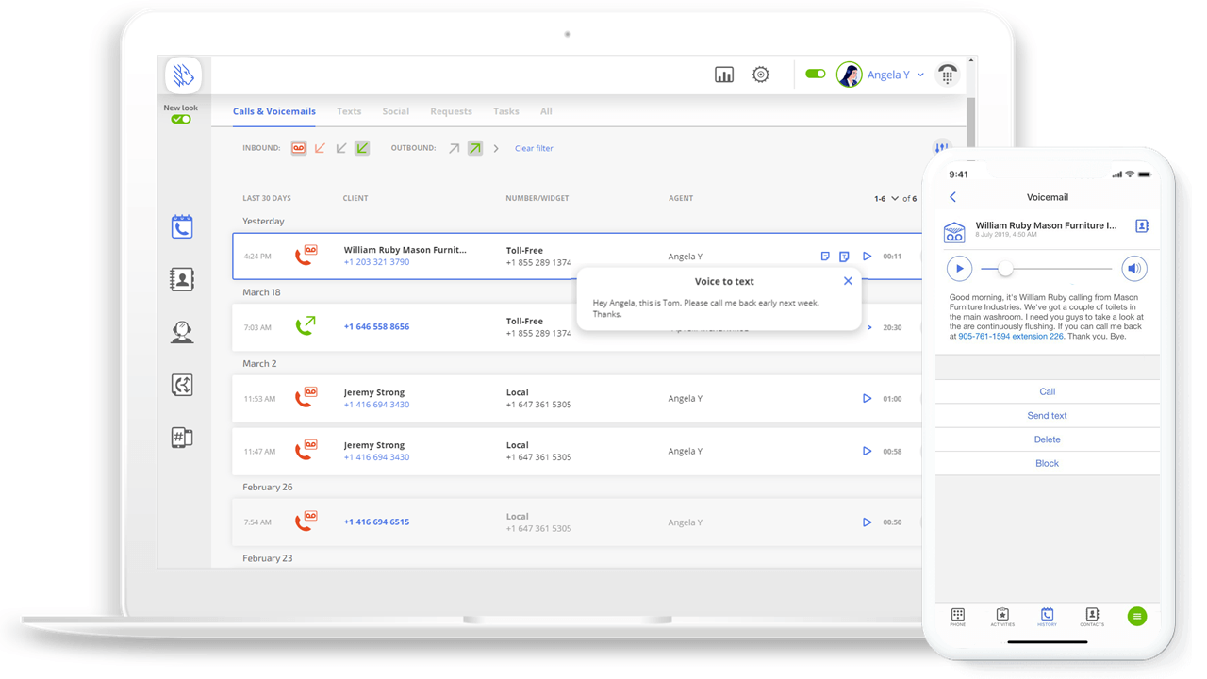This screenshot has height=679, width=1207.
Task: Play William Ruby 00:11 voicemail
Action: (x=867, y=257)
